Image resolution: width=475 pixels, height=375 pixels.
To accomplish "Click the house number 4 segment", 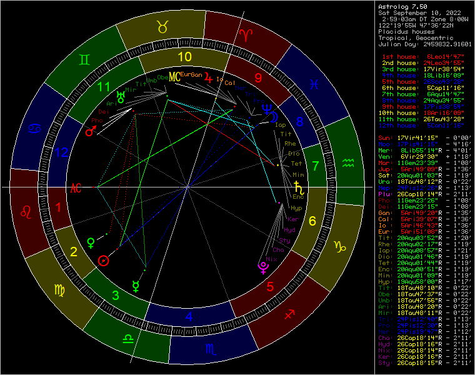I will (x=189, y=316).
